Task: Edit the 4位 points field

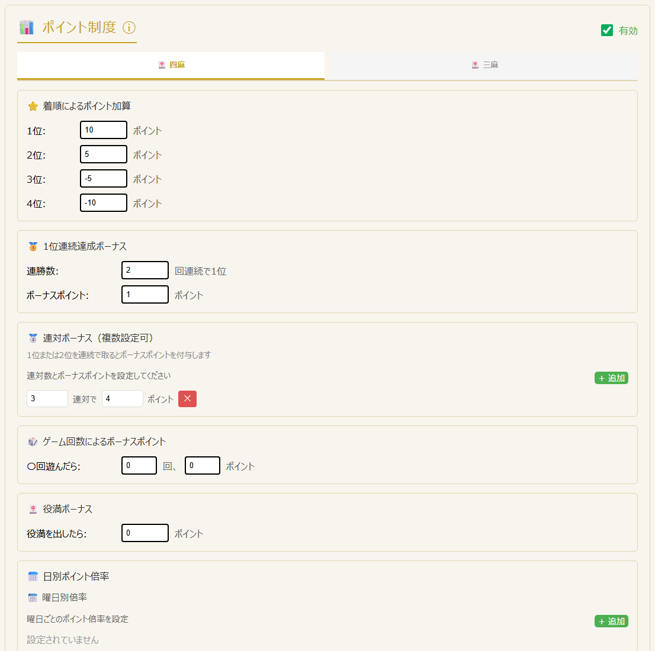Action: (x=104, y=202)
